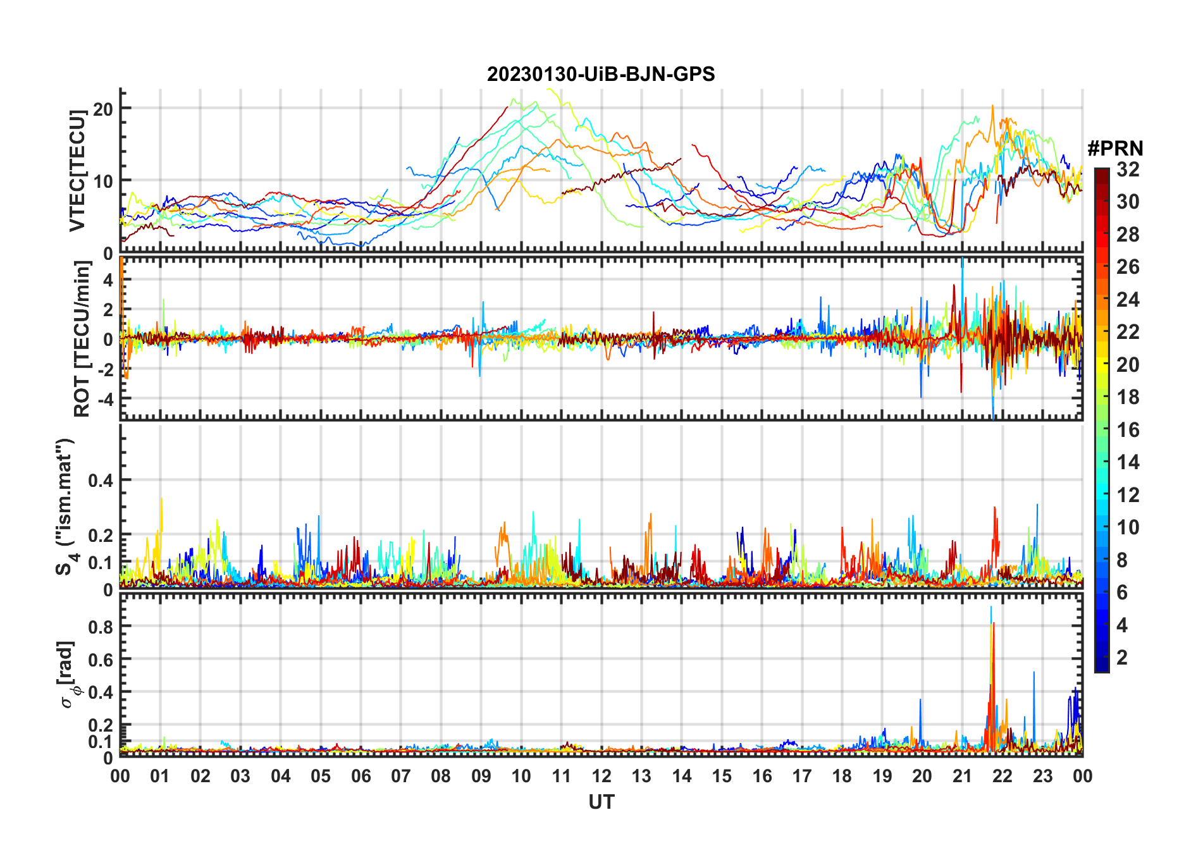Click colorbar tick label 4
The image size is (1203, 841).
(1122, 625)
